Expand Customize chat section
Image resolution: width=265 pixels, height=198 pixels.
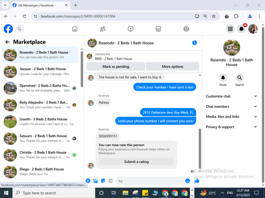(231, 96)
